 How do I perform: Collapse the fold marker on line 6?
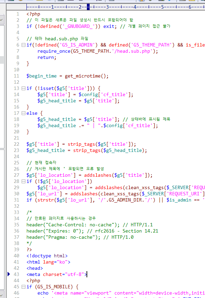pyautogui.click(x=23, y=45)
